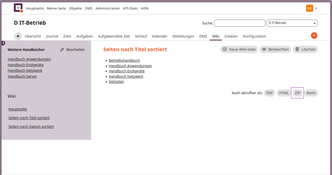Open Handbuch Server in the sidebar
Viewport: 332px width, 175px height.
(x=22, y=76)
